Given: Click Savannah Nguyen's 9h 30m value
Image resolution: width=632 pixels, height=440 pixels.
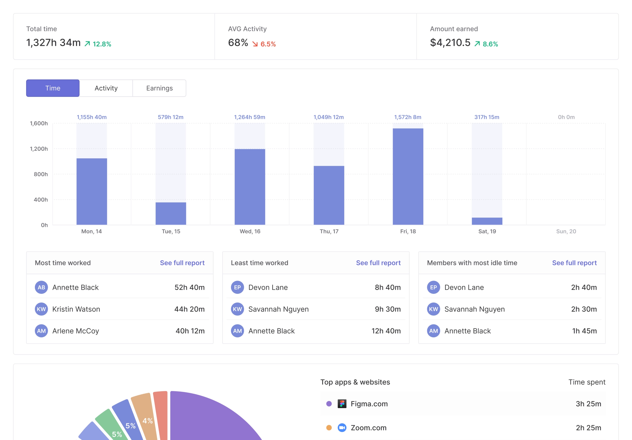Looking at the screenshot, I should (388, 309).
